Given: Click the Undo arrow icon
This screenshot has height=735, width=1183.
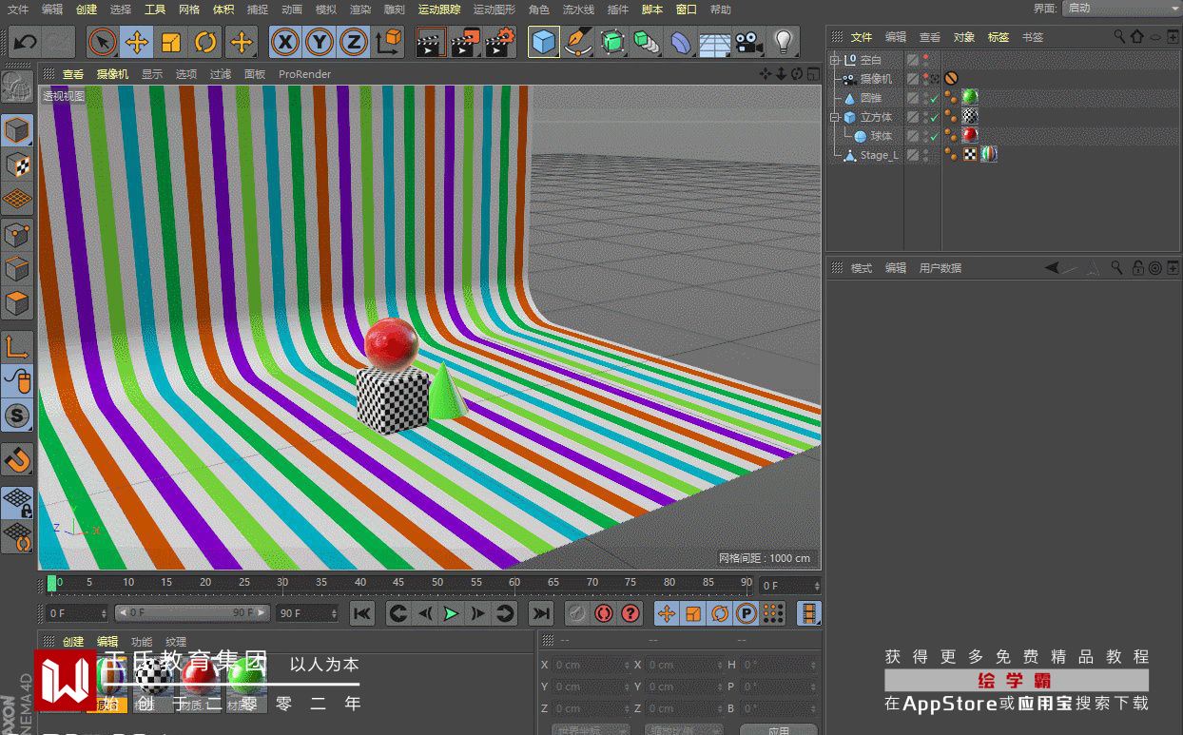Looking at the screenshot, I should (x=25, y=42).
